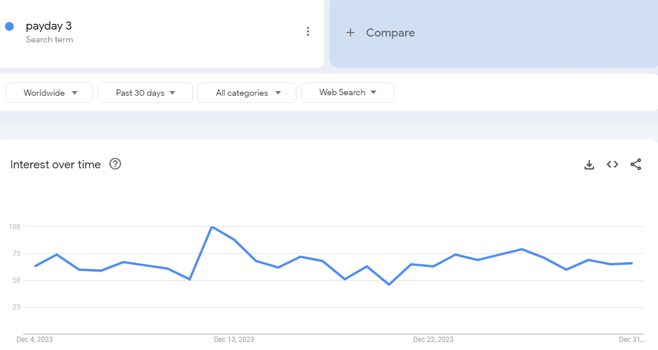This screenshot has width=658, height=350.
Task: Download the Interest over time CSV
Action: tap(589, 165)
